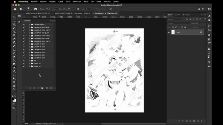Open the Archivo menu

click(34, 1)
